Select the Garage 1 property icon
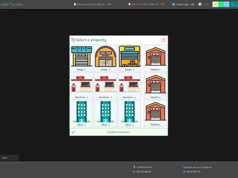 pyautogui.click(x=81, y=58)
